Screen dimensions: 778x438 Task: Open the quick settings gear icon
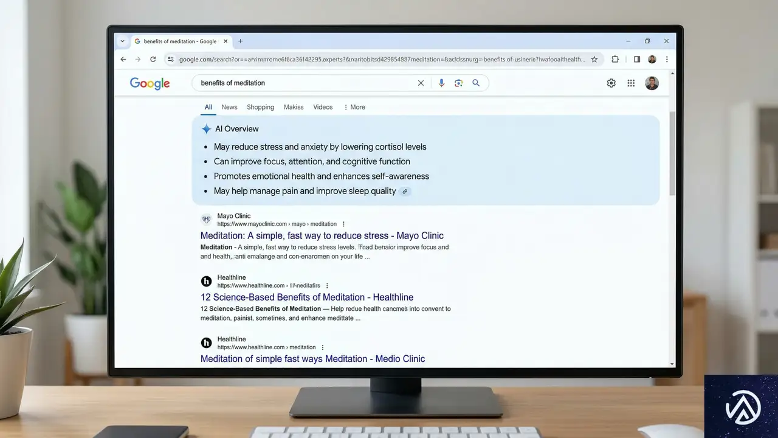[611, 83]
